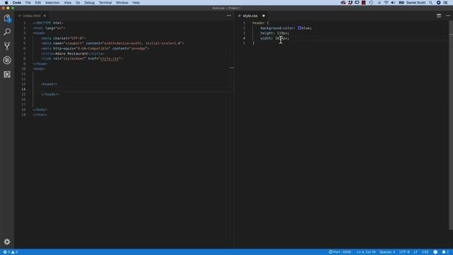The height and width of the screenshot is (255, 453).
Task: Click the blue color swatch in style.css
Action: (299, 28)
